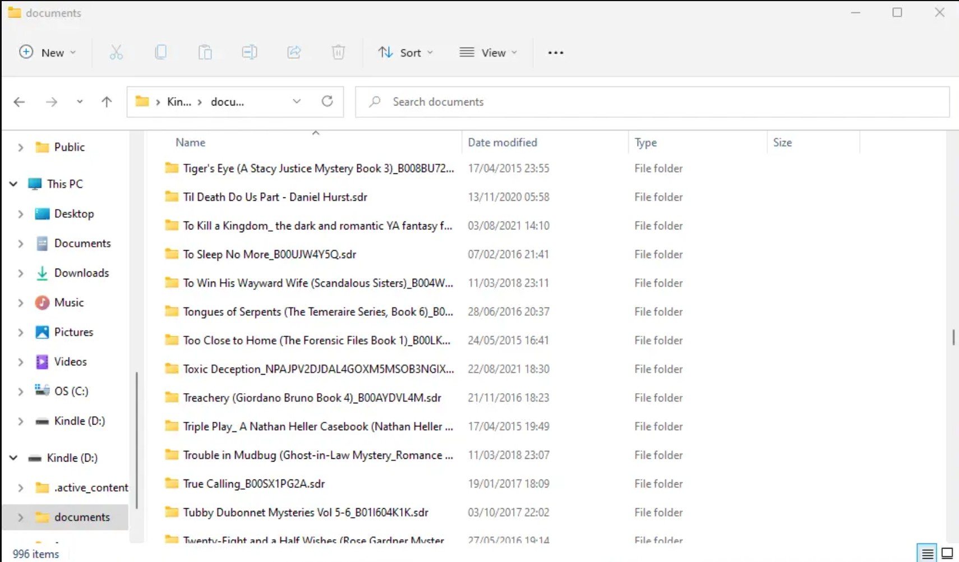This screenshot has height=562, width=959.
Task: Open OS (C:) drive in sidebar
Action: pos(71,391)
